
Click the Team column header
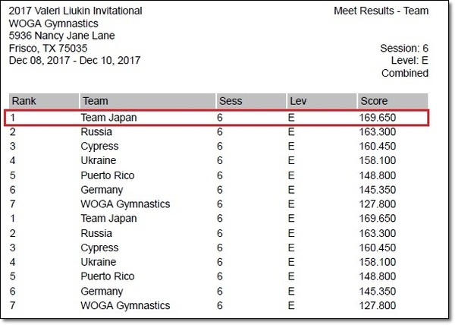coord(148,101)
